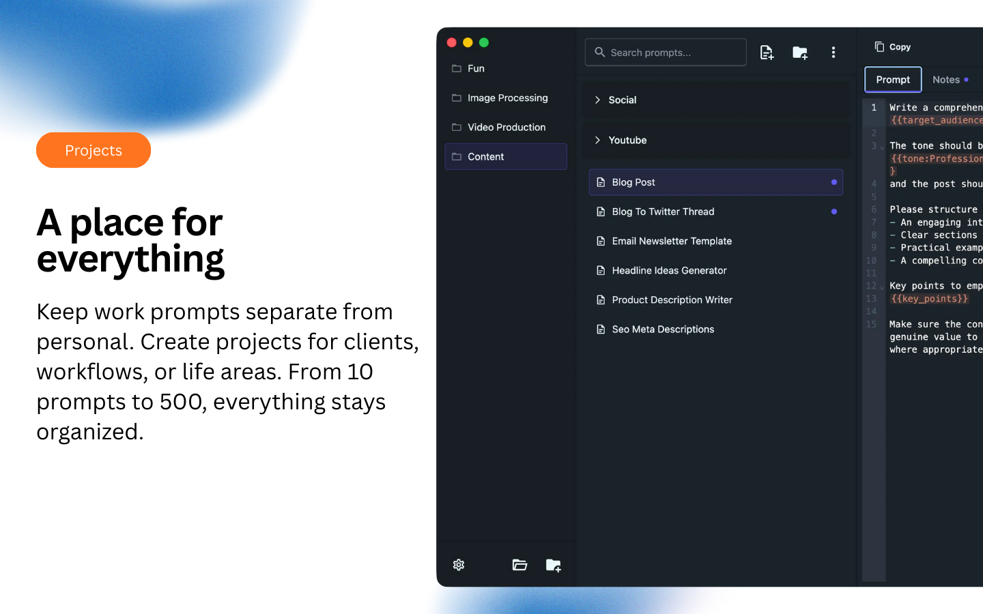The height and width of the screenshot is (614, 983).
Task: Click the Copy icon above the editor
Action: 879,46
